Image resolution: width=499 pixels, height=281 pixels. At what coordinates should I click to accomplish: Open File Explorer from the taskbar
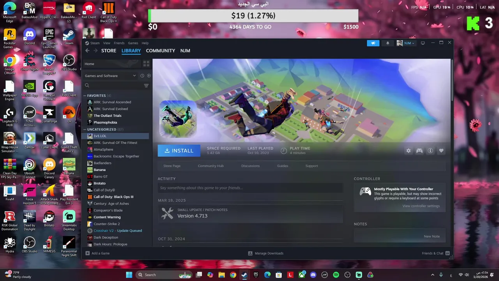(x=221, y=275)
